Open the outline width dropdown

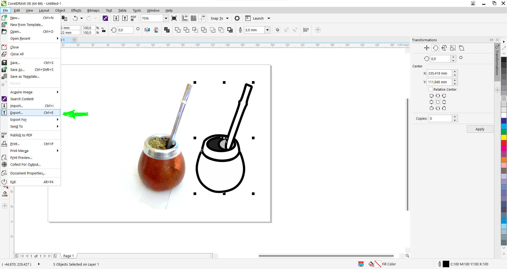tap(267, 30)
